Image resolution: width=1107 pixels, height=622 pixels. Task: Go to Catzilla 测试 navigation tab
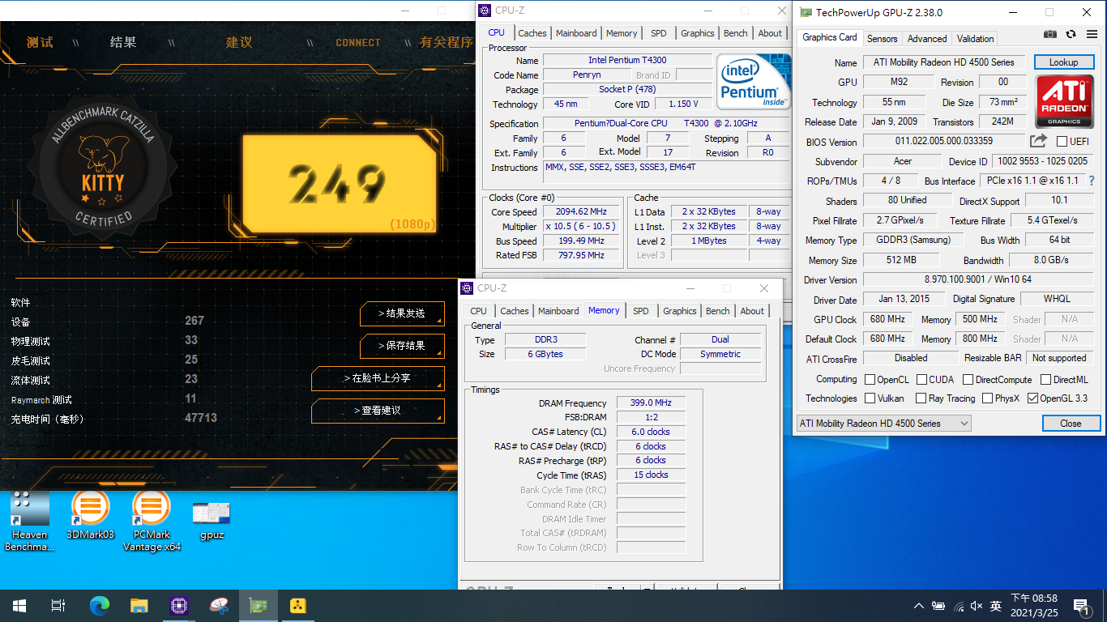[x=40, y=42]
